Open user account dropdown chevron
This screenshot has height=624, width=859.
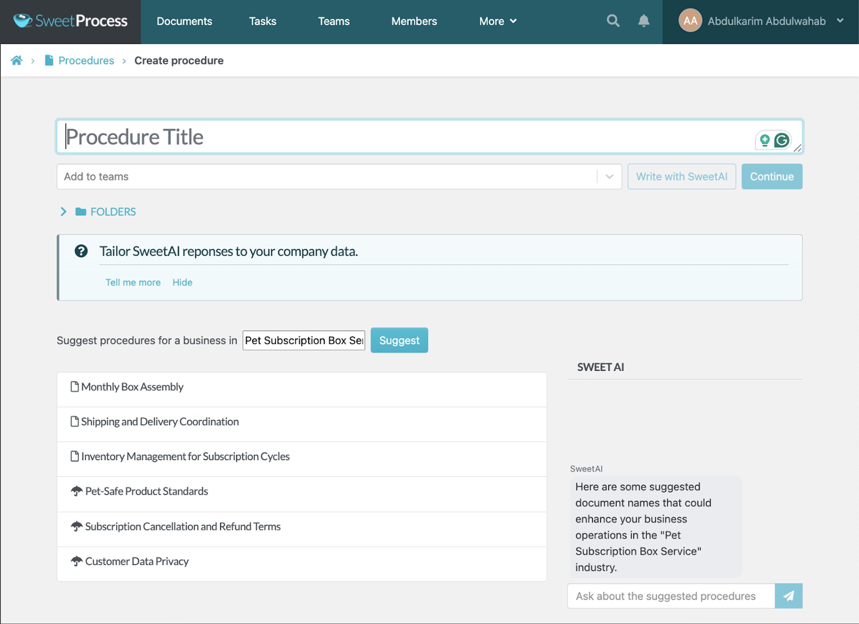pyautogui.click(x=840, y=21)
